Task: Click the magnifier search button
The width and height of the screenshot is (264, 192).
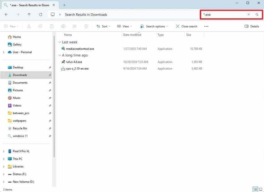Action: pyautogui.click(x=257, y=15)
